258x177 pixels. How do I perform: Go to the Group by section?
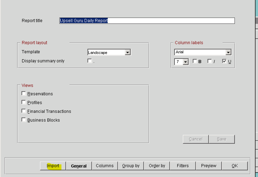click(131, 166)
